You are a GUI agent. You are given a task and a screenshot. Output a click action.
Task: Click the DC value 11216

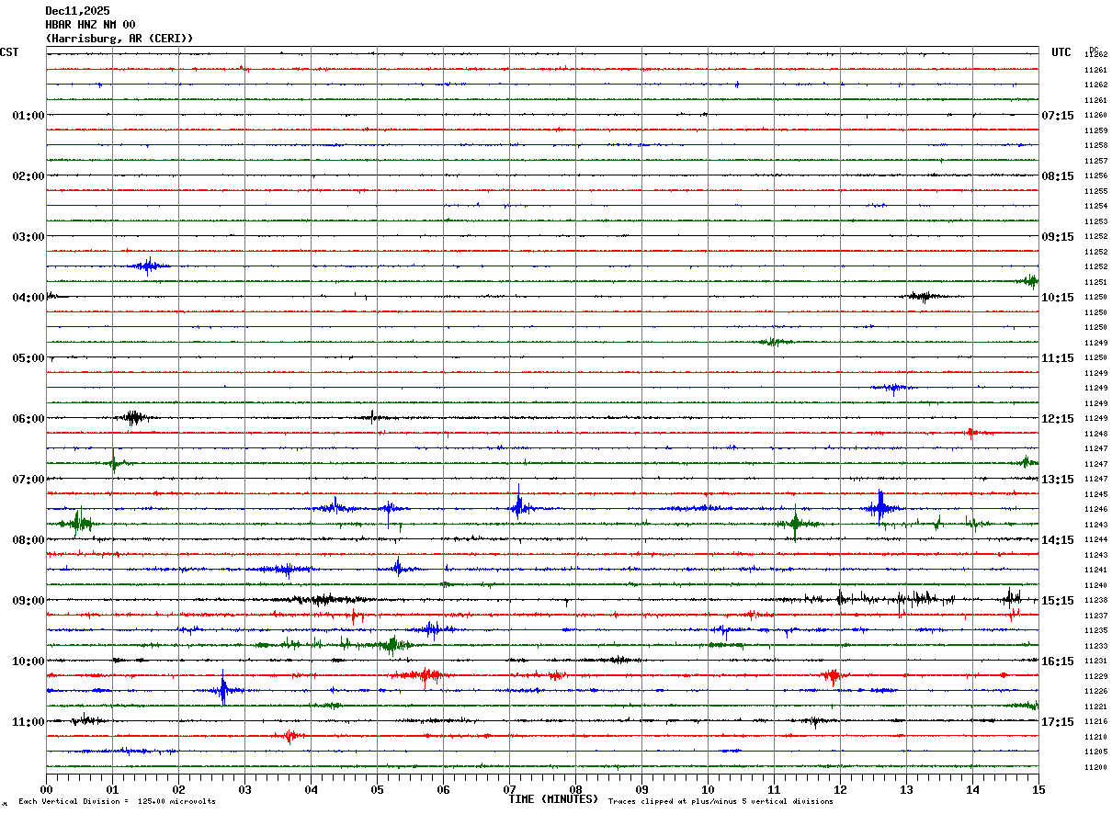click(x=1095, y=722)
